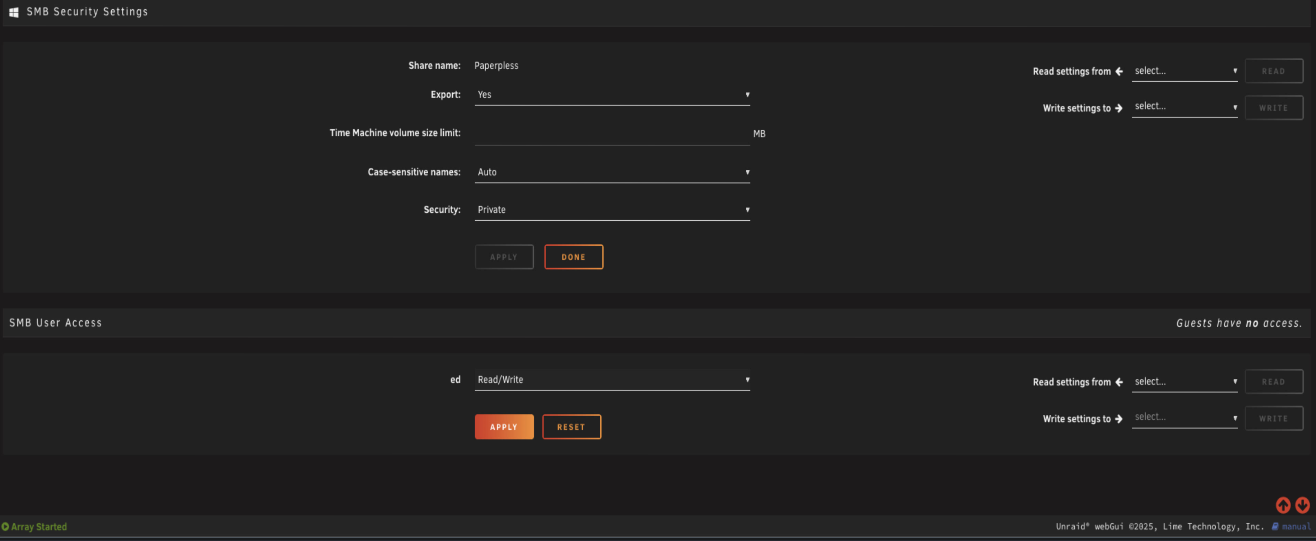Click the Array Started status icon
This screenshot has width=1316, height=541.
tap(5, 526)
